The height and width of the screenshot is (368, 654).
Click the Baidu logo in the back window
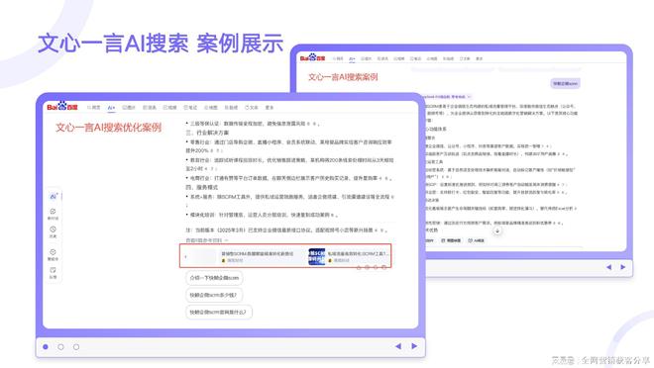[x=312, y=57]
